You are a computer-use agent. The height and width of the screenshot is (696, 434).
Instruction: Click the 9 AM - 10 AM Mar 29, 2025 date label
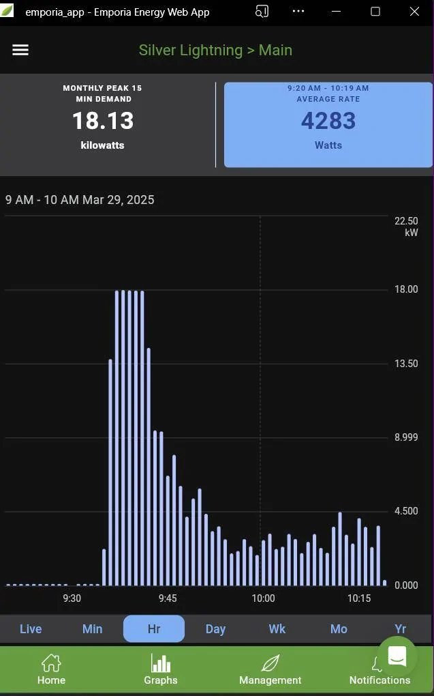click(x=80, y=200)
